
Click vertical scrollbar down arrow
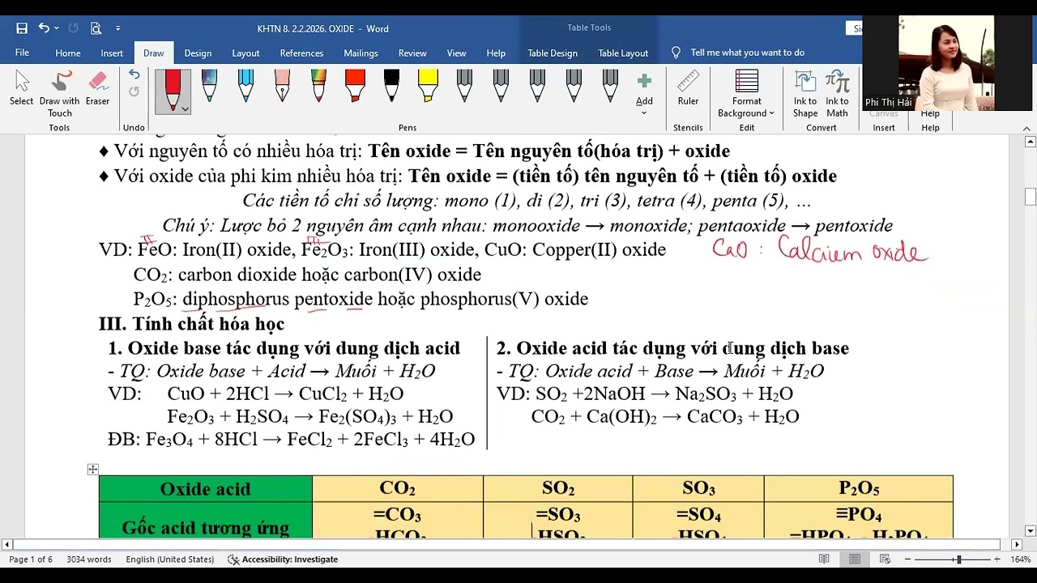point(1031,531)
